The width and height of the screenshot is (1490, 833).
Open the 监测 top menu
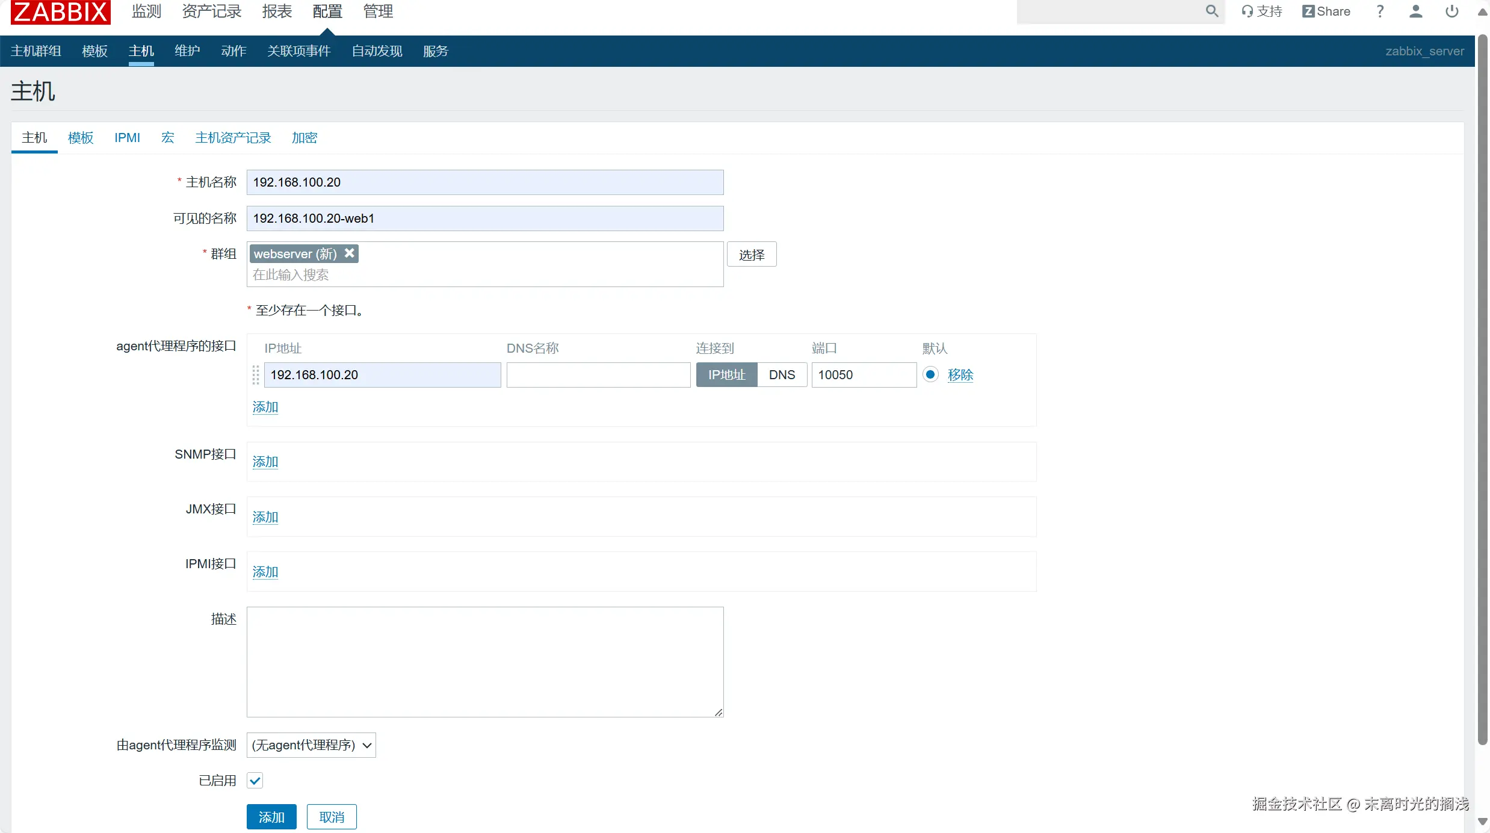pos(146,11)
